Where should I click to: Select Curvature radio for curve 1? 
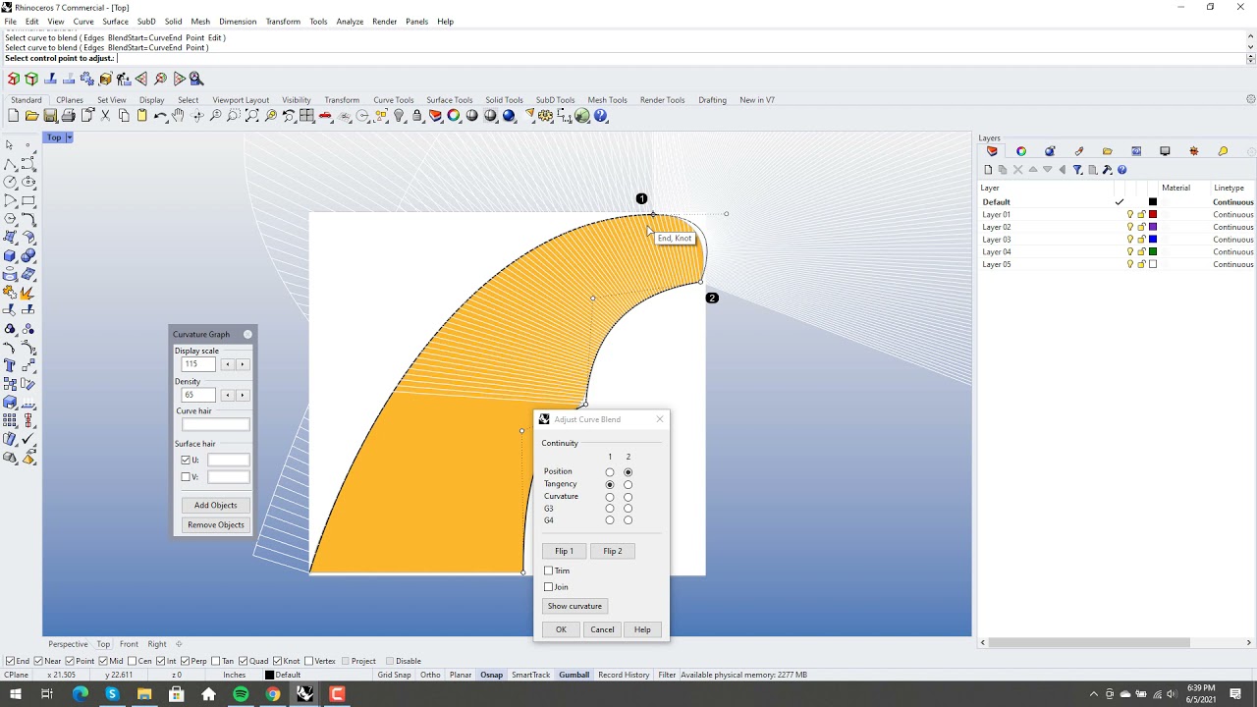pyautogui.click(x=610, y=496)
